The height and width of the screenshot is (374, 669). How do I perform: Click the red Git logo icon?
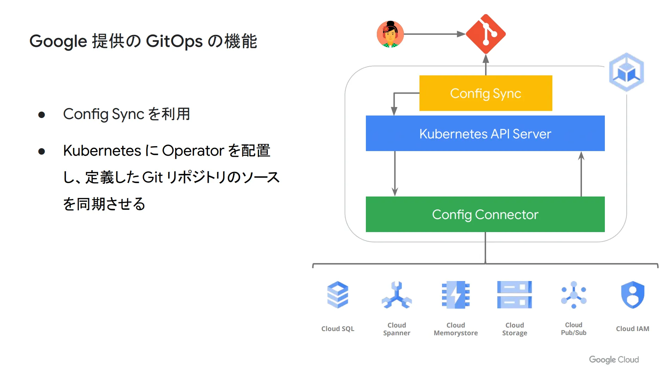[x=486, y=34]
